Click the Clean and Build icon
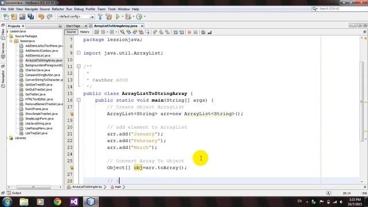368x207 pixels. tap(109, 17)
